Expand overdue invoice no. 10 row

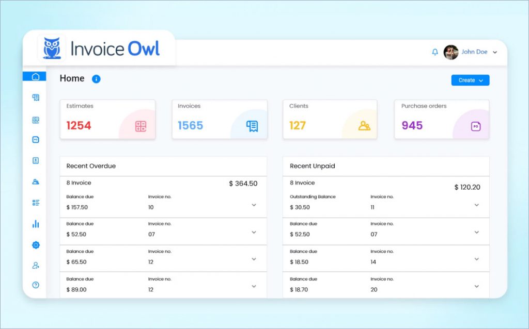point(254,205)
